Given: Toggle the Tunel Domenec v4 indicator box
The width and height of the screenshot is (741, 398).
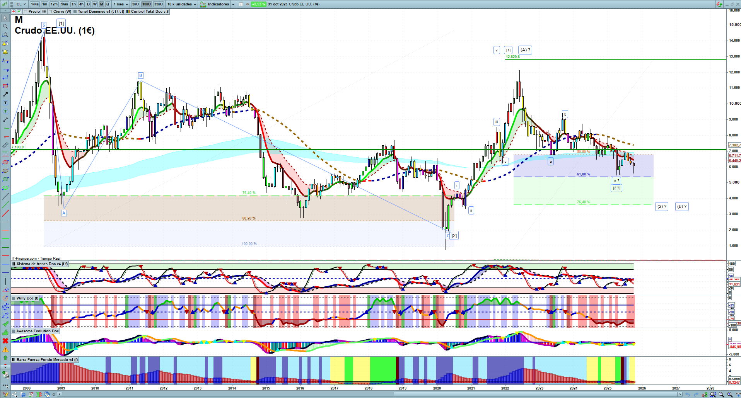Looking at the screenshot, I should (x=75, y=12).
